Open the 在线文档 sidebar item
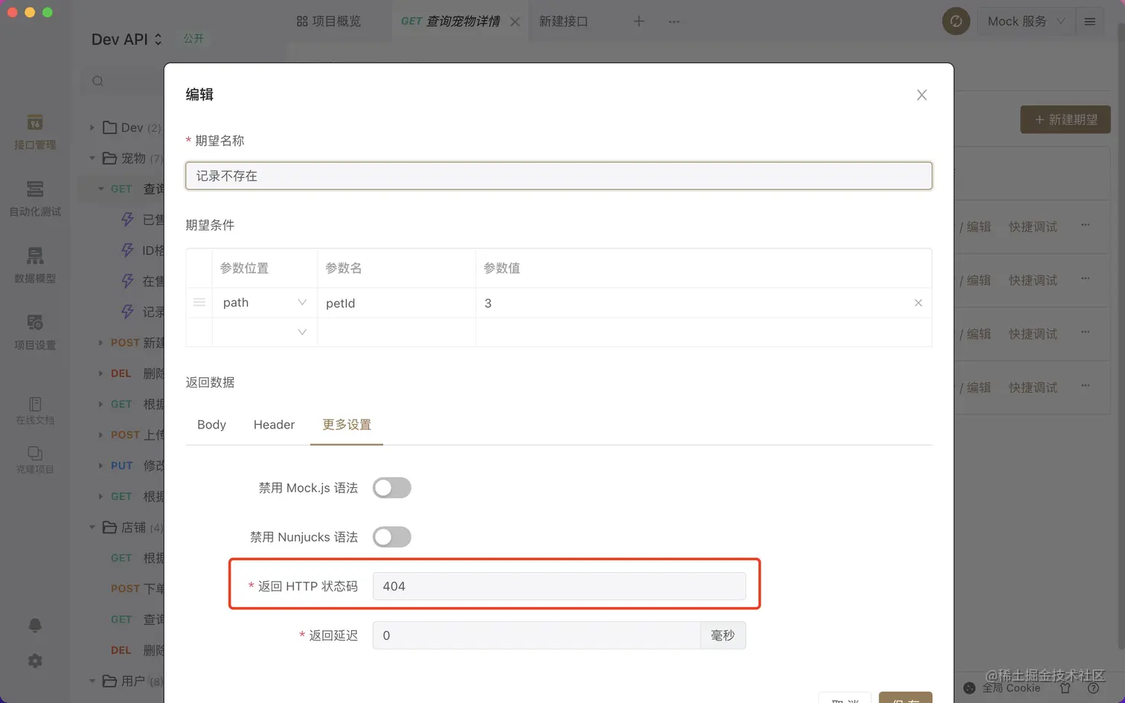1125x703 pixels. [35, 411]
